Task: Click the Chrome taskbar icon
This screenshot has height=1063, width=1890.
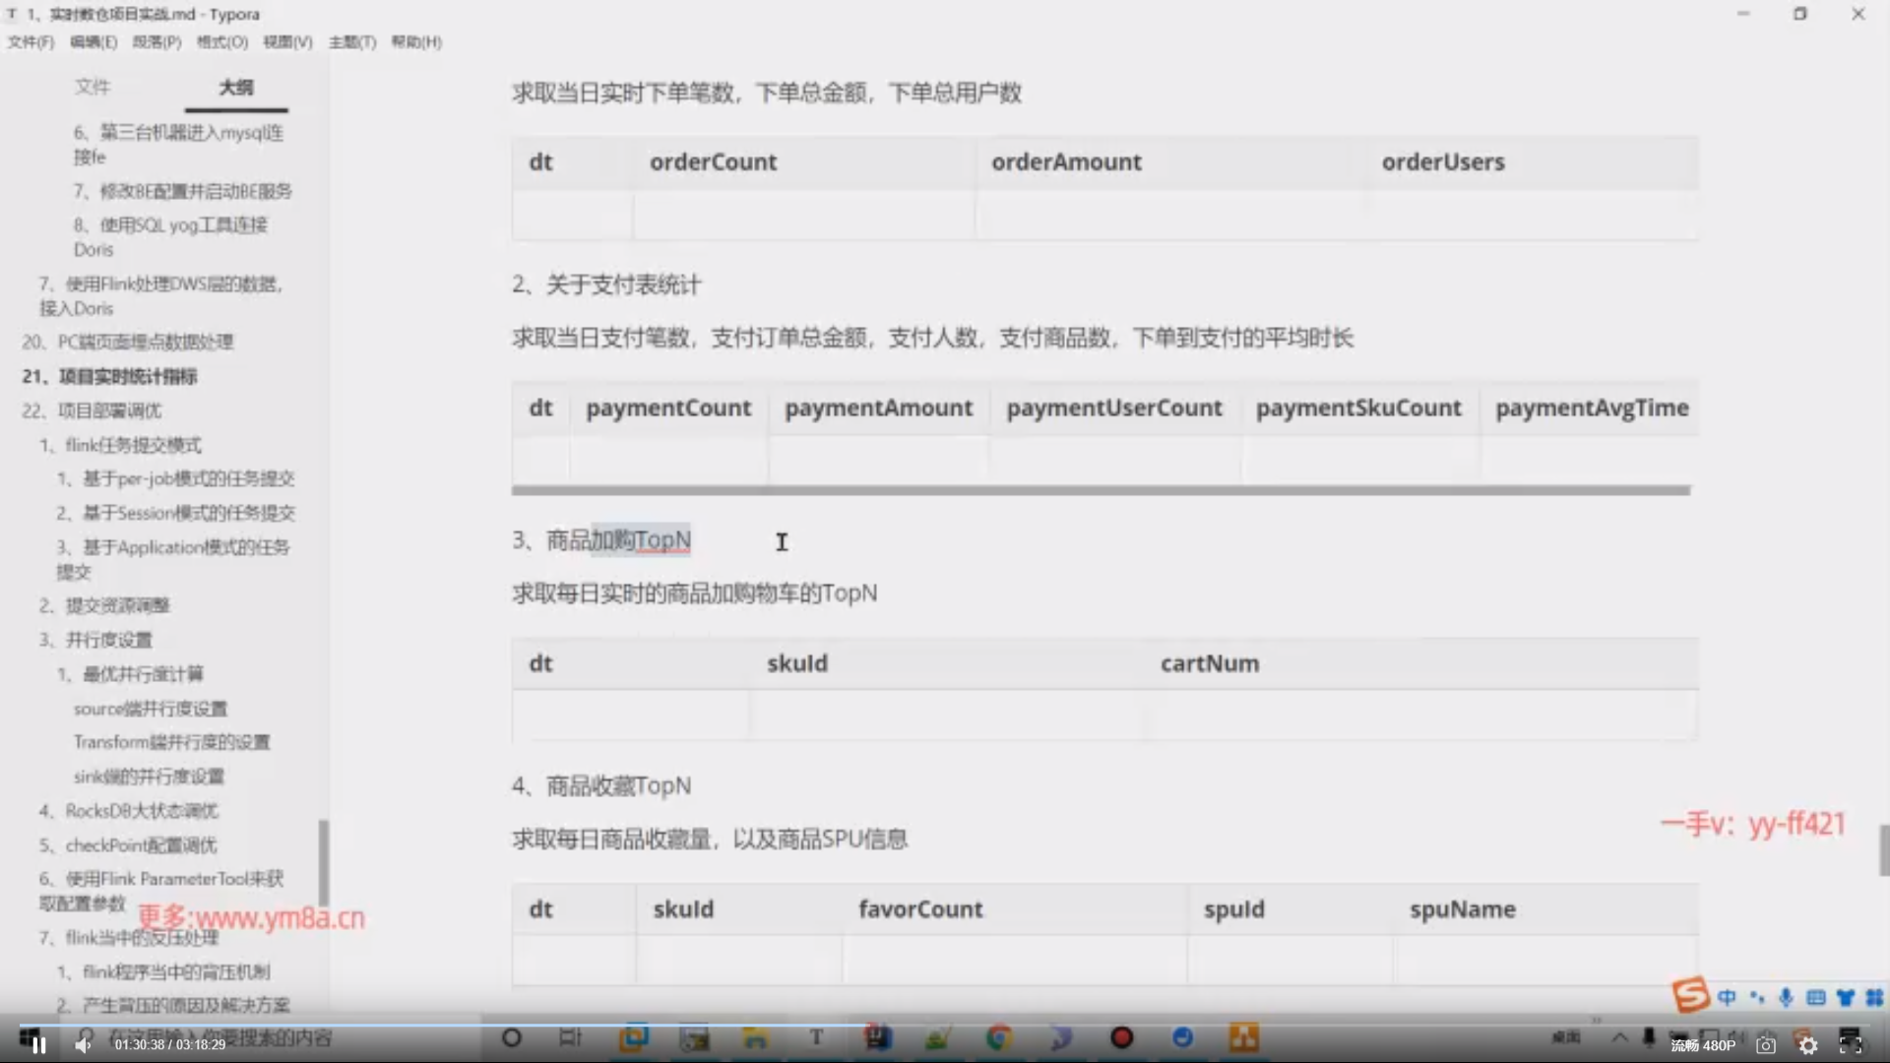Action: point(998,1037)
